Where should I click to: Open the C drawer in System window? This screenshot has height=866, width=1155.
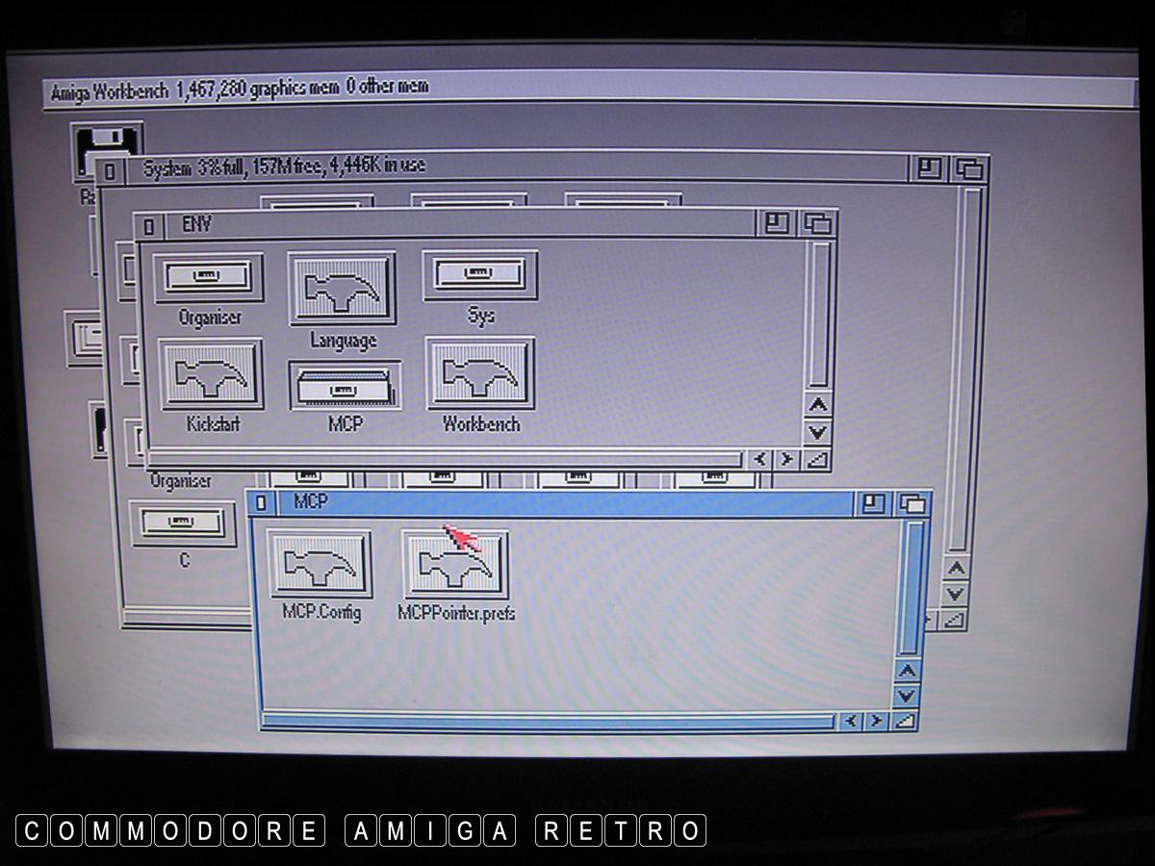pyautogui.click(x=183, y=523)
